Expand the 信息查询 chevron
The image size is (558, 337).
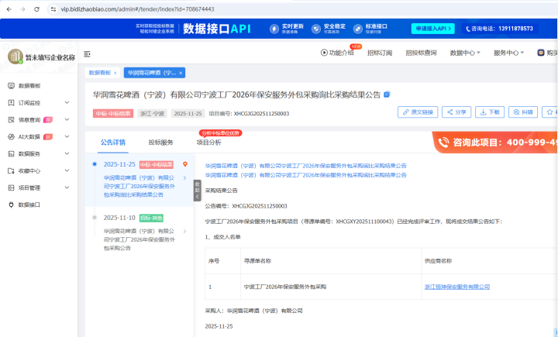67,119
